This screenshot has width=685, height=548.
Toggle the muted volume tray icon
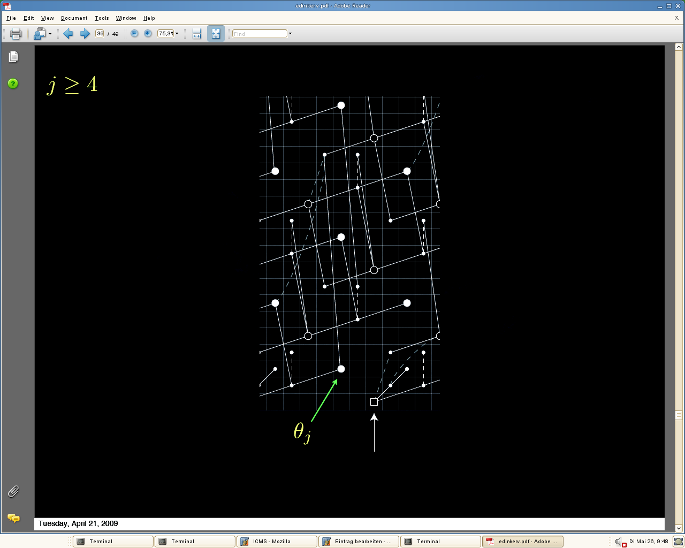pos(620,542)
